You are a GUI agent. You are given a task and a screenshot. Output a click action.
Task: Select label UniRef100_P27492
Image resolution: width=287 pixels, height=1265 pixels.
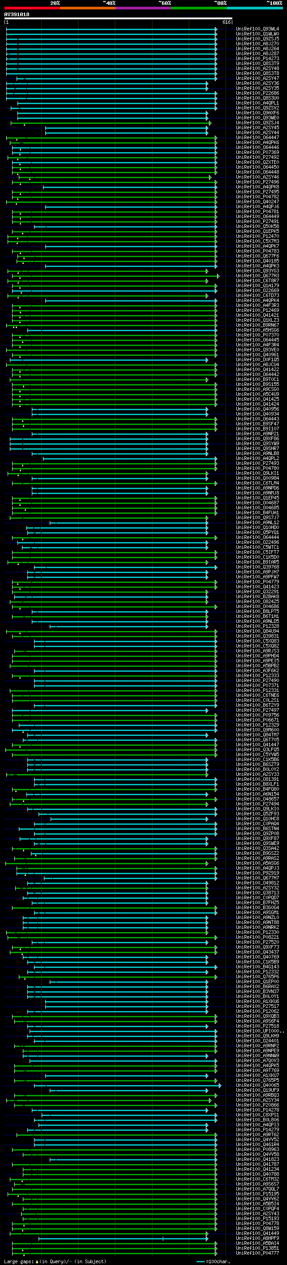257,158
